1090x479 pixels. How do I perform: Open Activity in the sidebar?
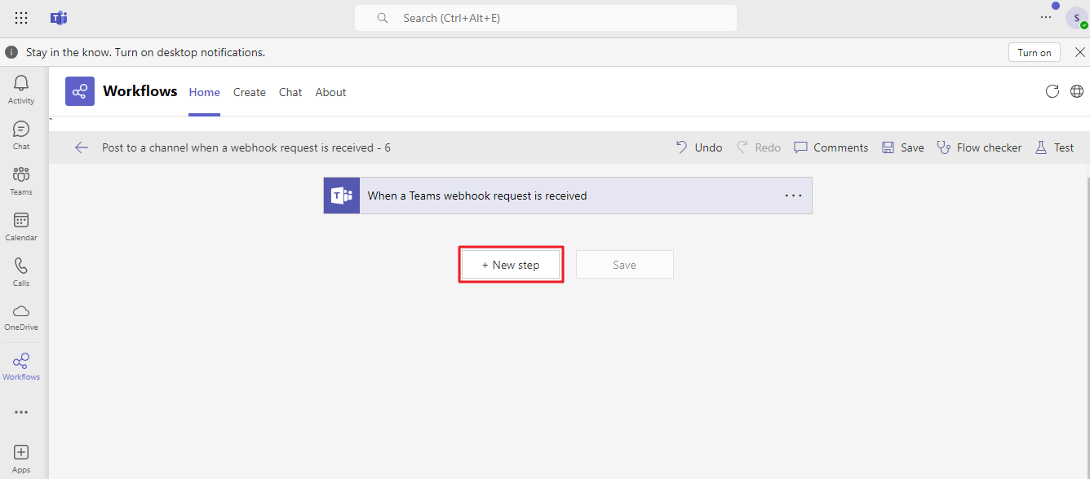pyautogui.click(x=21, y=90)
